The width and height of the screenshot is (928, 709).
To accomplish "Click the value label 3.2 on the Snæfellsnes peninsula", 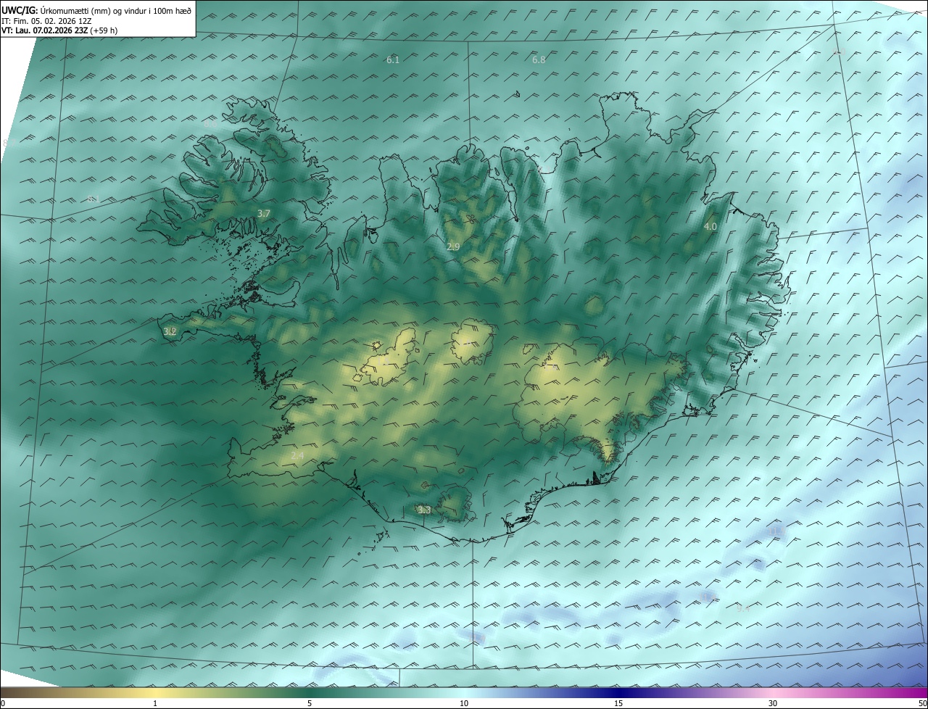I will [x=170, y=331].
